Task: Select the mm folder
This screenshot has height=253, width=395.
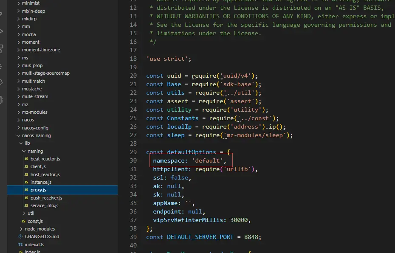Action: (x=26, y=26)
